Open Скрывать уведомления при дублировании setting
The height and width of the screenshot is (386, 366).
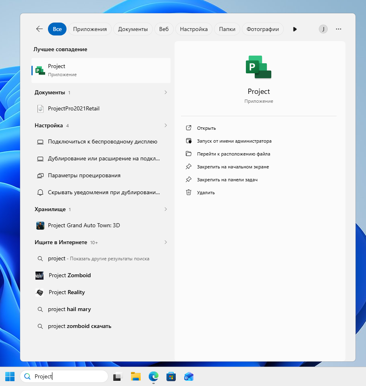point(101,193)
